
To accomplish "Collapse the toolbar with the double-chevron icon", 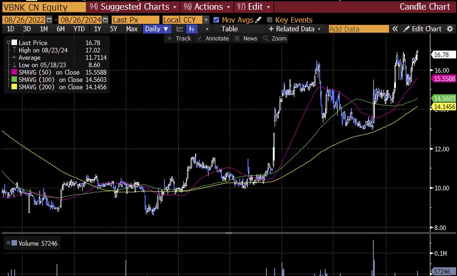I will pos(395,29).
